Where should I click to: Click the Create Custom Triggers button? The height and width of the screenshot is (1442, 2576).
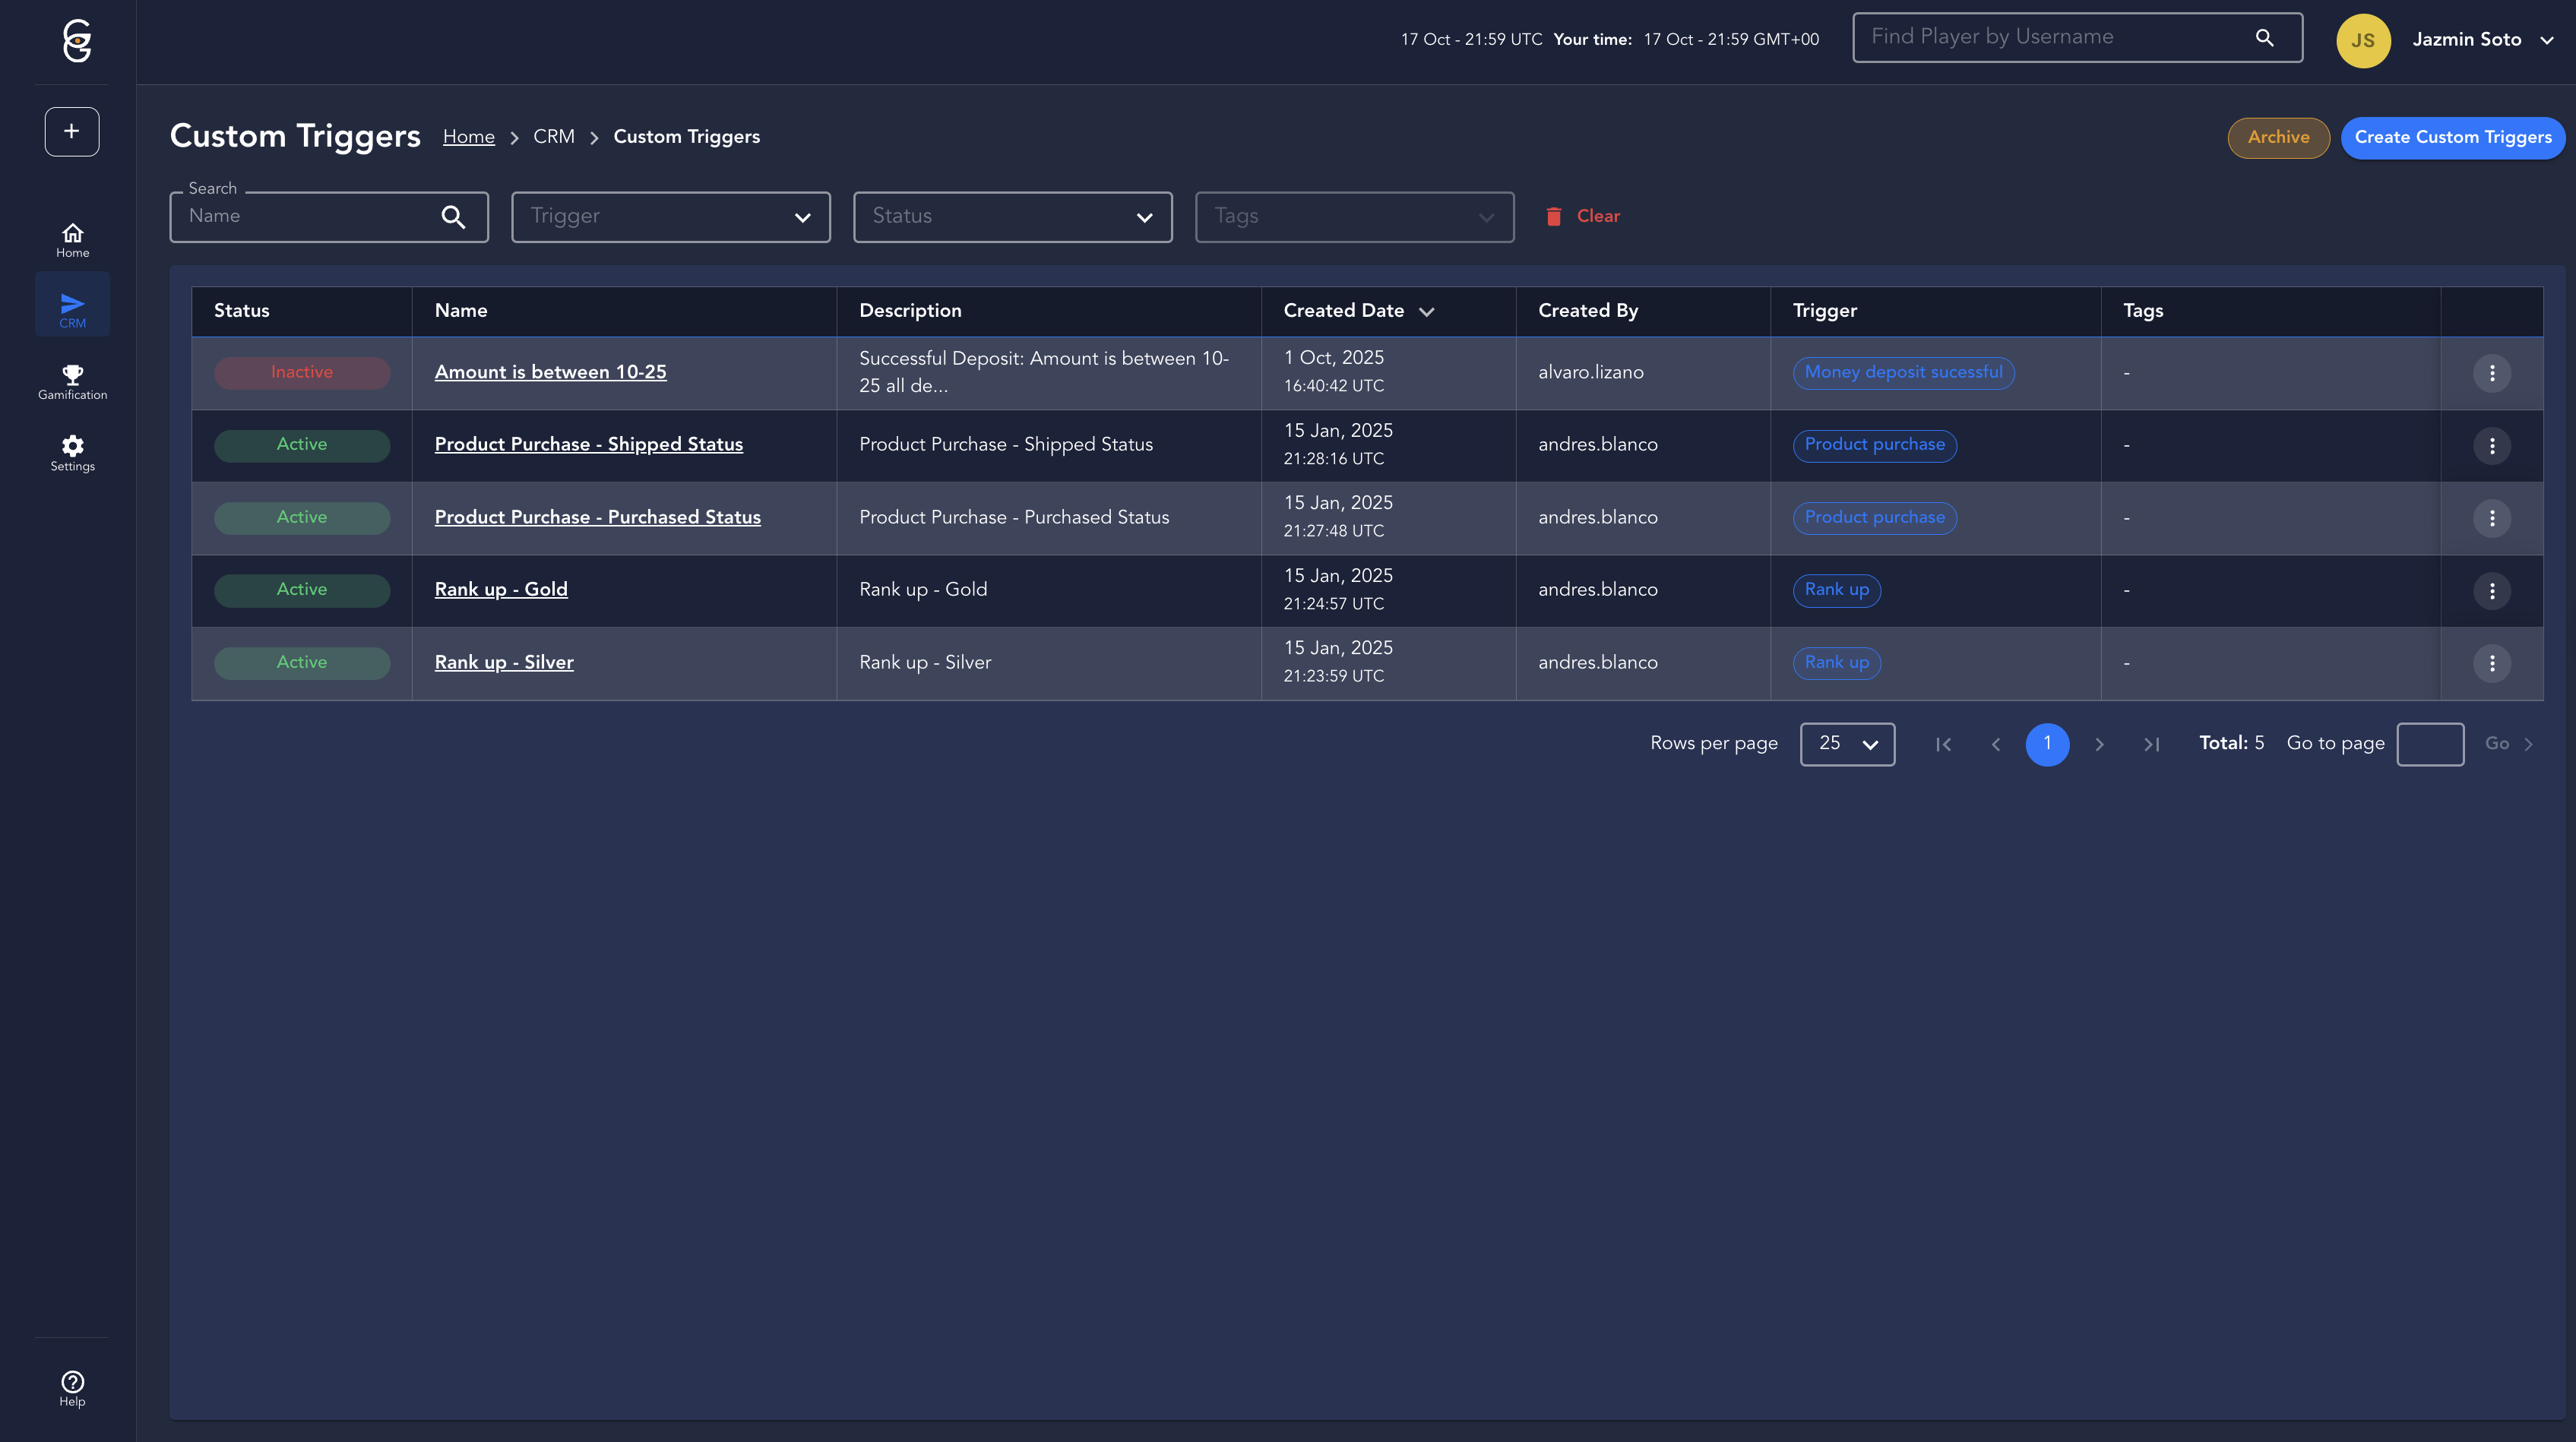tap(2452, 138)
